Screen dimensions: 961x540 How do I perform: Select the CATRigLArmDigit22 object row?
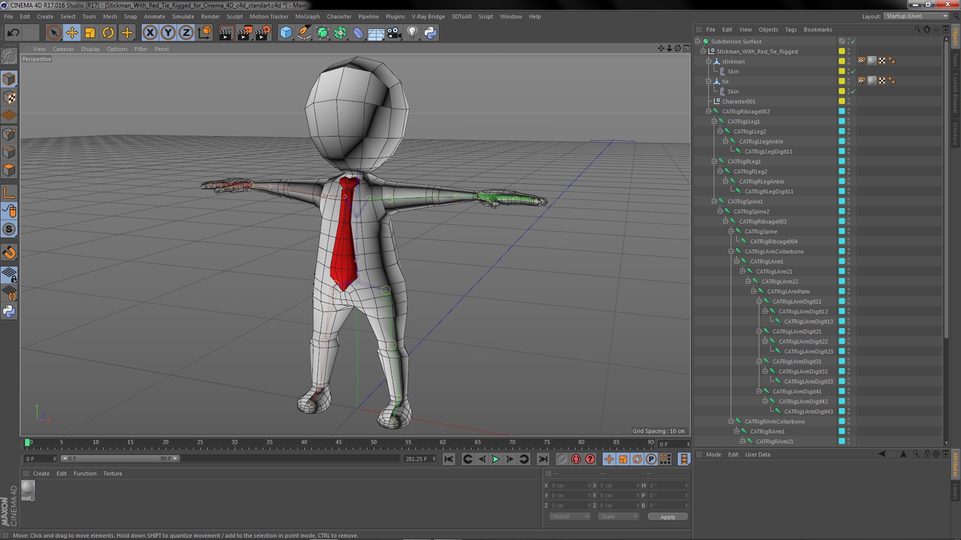(803, 341)
